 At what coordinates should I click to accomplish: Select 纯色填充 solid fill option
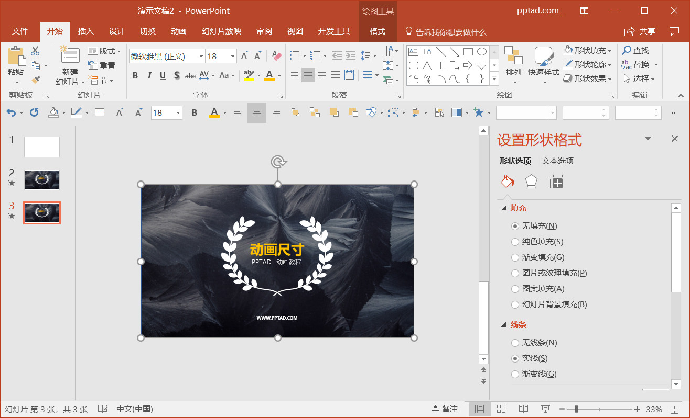[515, 242]
